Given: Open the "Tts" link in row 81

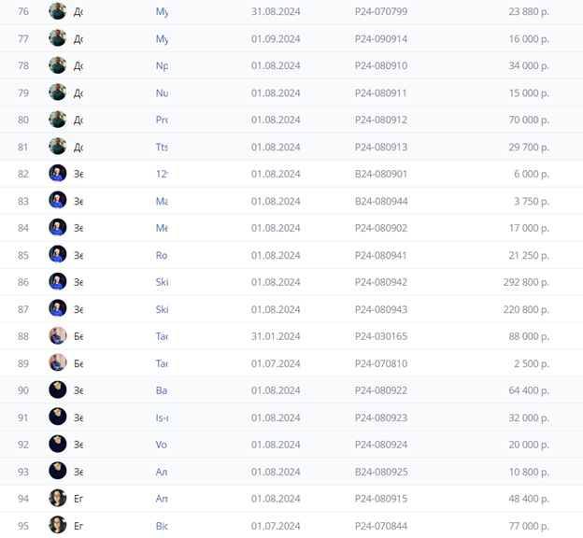Looking at the screenshot, I should 162,147.
